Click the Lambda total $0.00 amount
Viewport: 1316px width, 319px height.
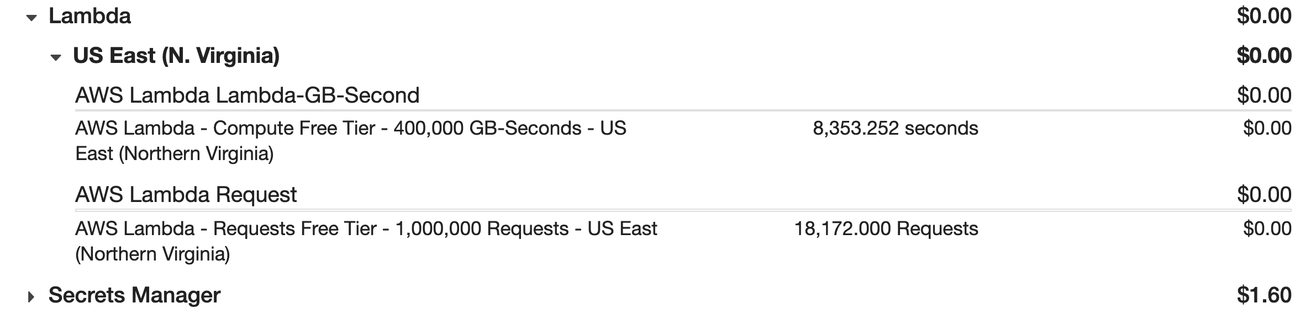tap(1264, 16)
